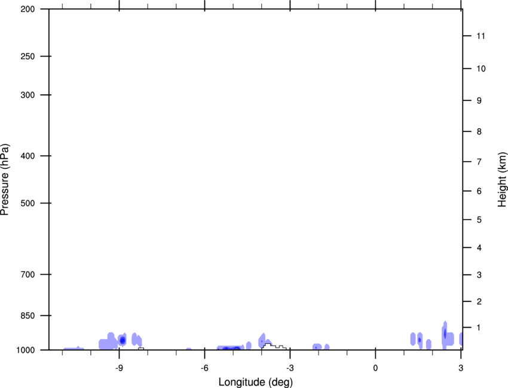Select the 400 pressure tick label
Image resolution: width=508 pixels, height=388 pixels.
(x=27, y=156)
